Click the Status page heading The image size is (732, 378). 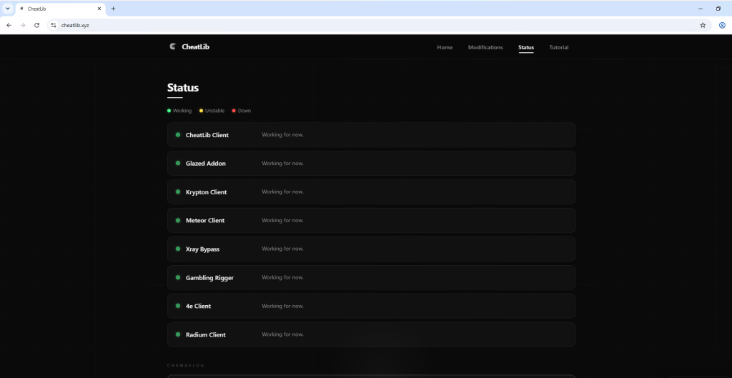[x=183, y=88]
